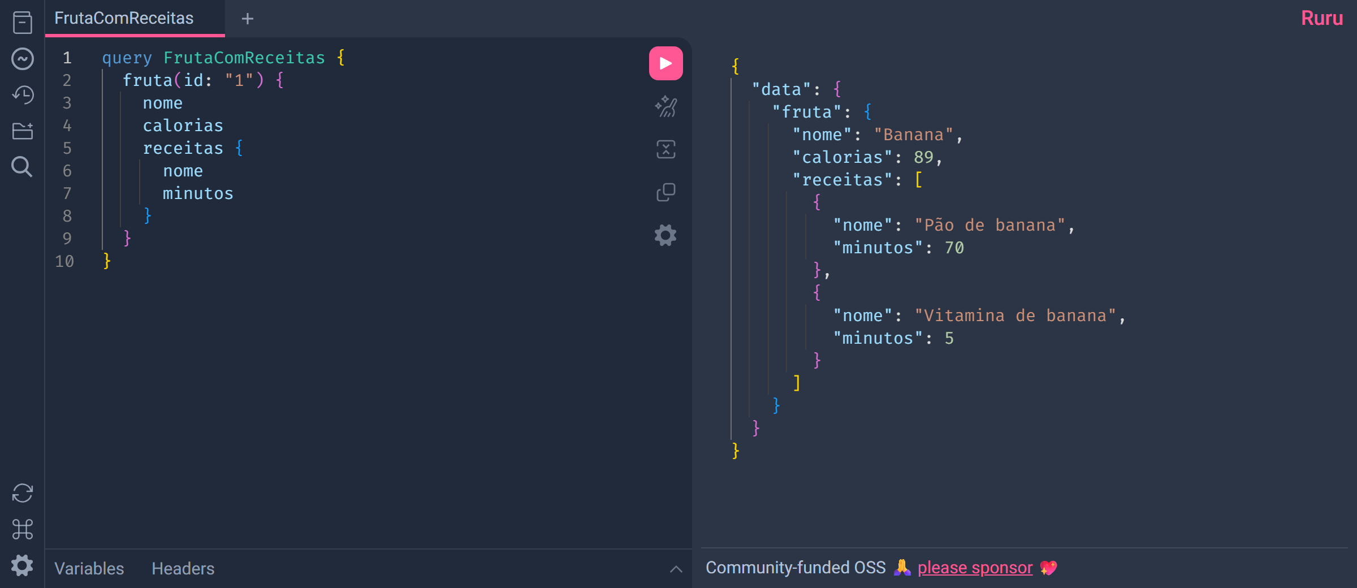1357x588 pixels.
Task: Click the "data" key in the response
Action: 781,89
